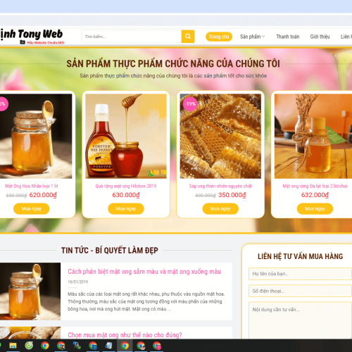Click Mua ngay for Quà tặng mật ong Hilobee
352x352 pixels.
[126, 208]
